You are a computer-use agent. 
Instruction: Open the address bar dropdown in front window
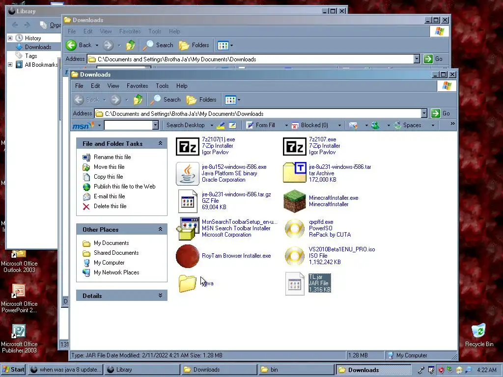(x=424, y=113)
